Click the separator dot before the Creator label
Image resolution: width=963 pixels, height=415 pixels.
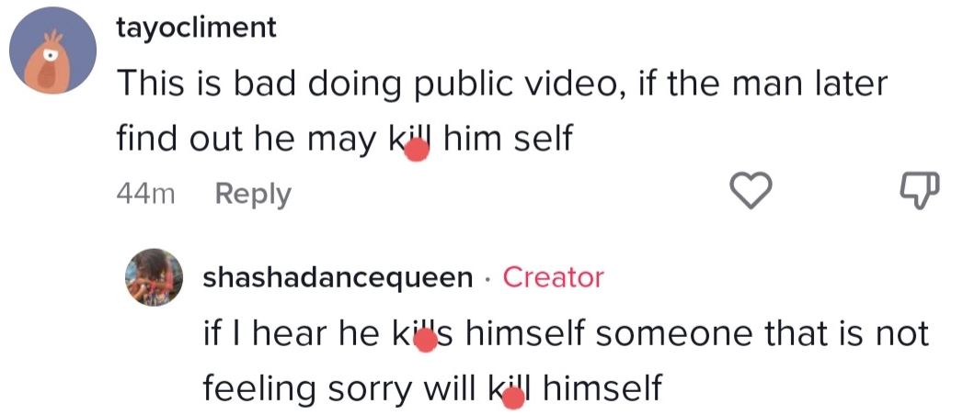[488, 279]
